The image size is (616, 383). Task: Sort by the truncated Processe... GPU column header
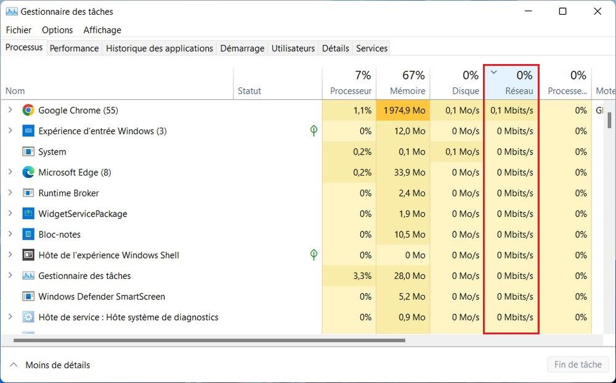(565, 83)
